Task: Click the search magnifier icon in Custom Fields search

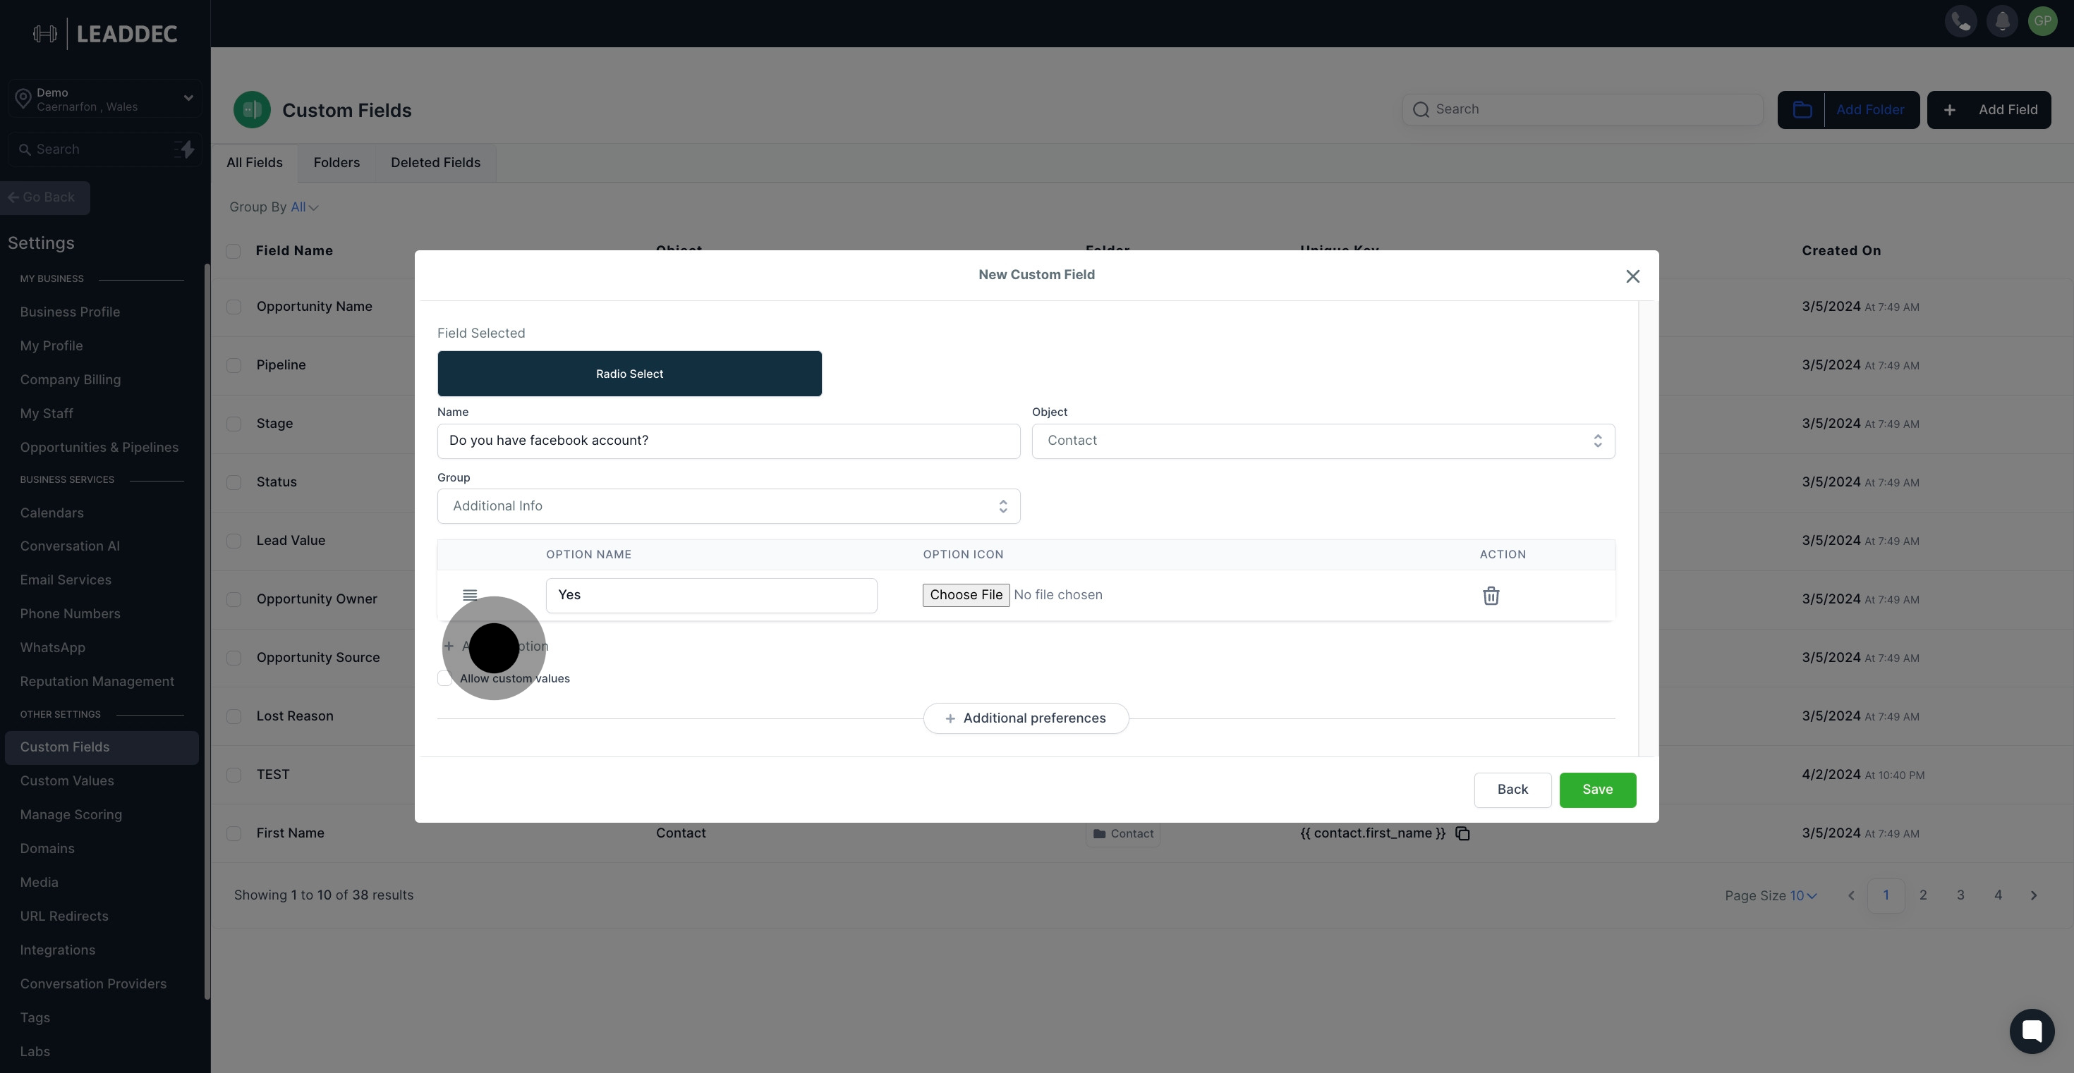Action: (x=1421, y=109)
